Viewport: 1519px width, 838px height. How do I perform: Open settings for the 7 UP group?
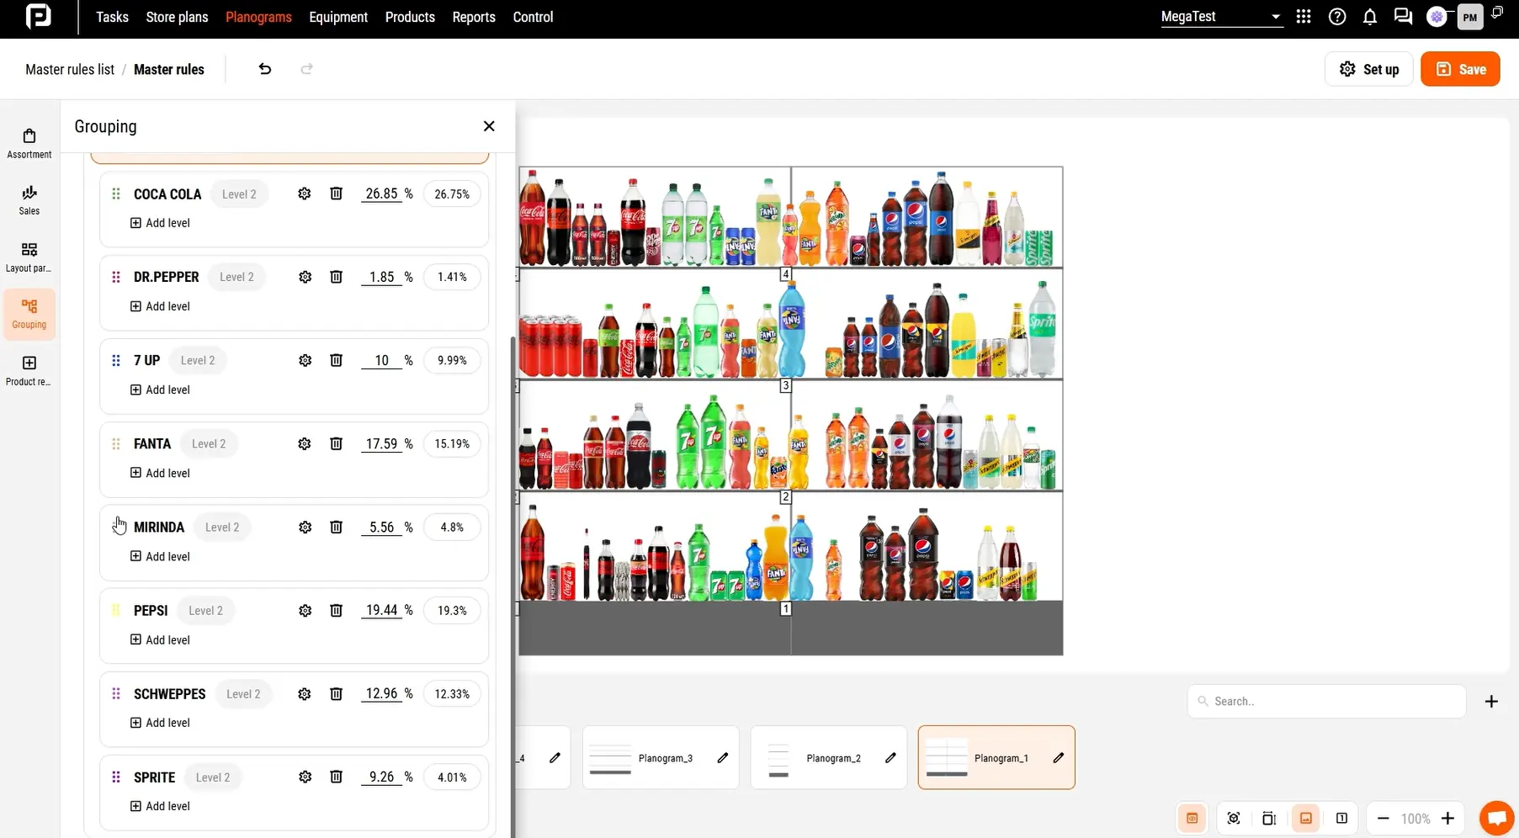[x=305, y=360]
